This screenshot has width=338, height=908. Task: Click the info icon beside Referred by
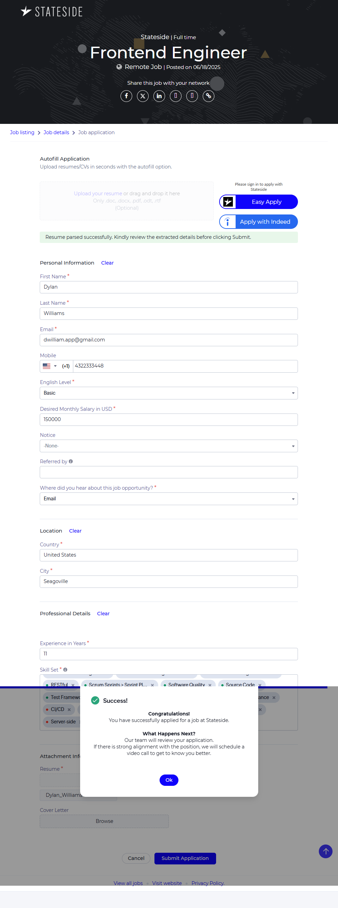click(x=71, y=462)
